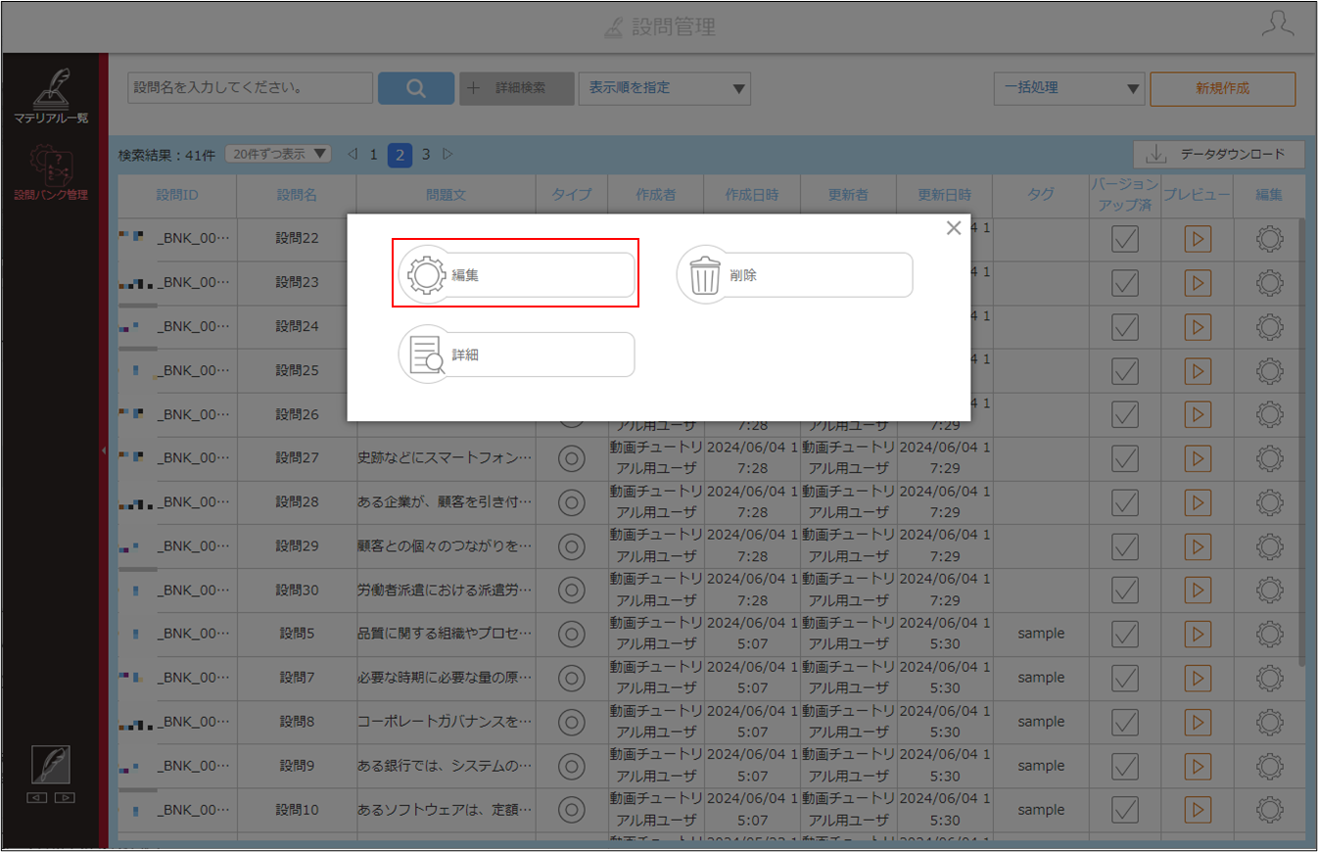Open the 一括処理 dropdown
Screen dimensions: 1318x852
click(x=1069, y=88)
